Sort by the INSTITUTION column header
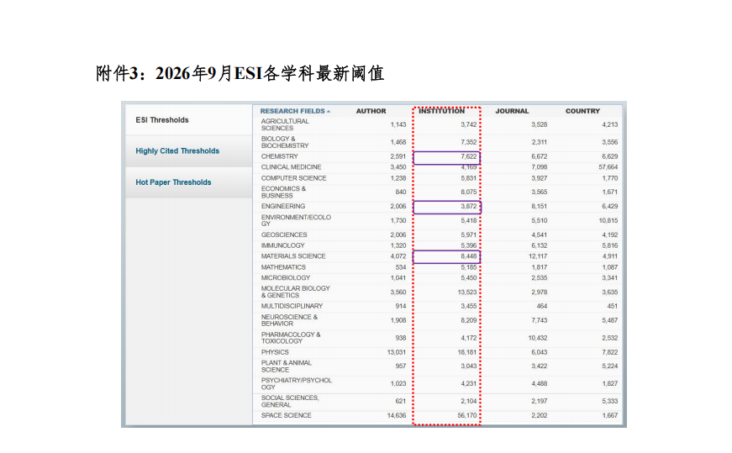This screenshot has height=453, width=732. point(441,111)
